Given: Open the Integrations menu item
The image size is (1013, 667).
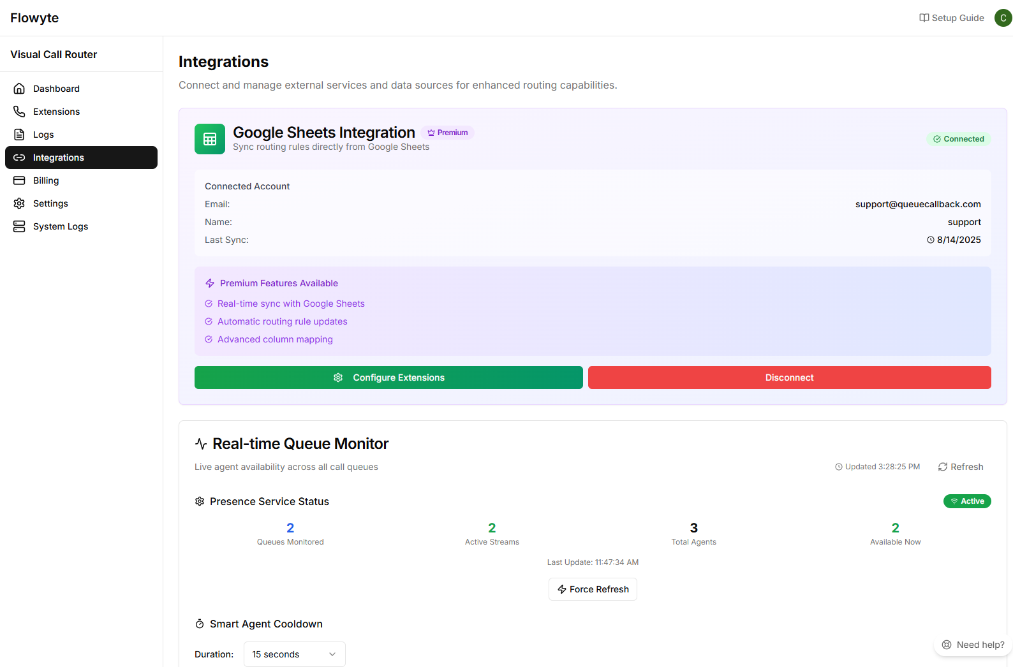Looking at the screenshot, I should pos(81,158).
